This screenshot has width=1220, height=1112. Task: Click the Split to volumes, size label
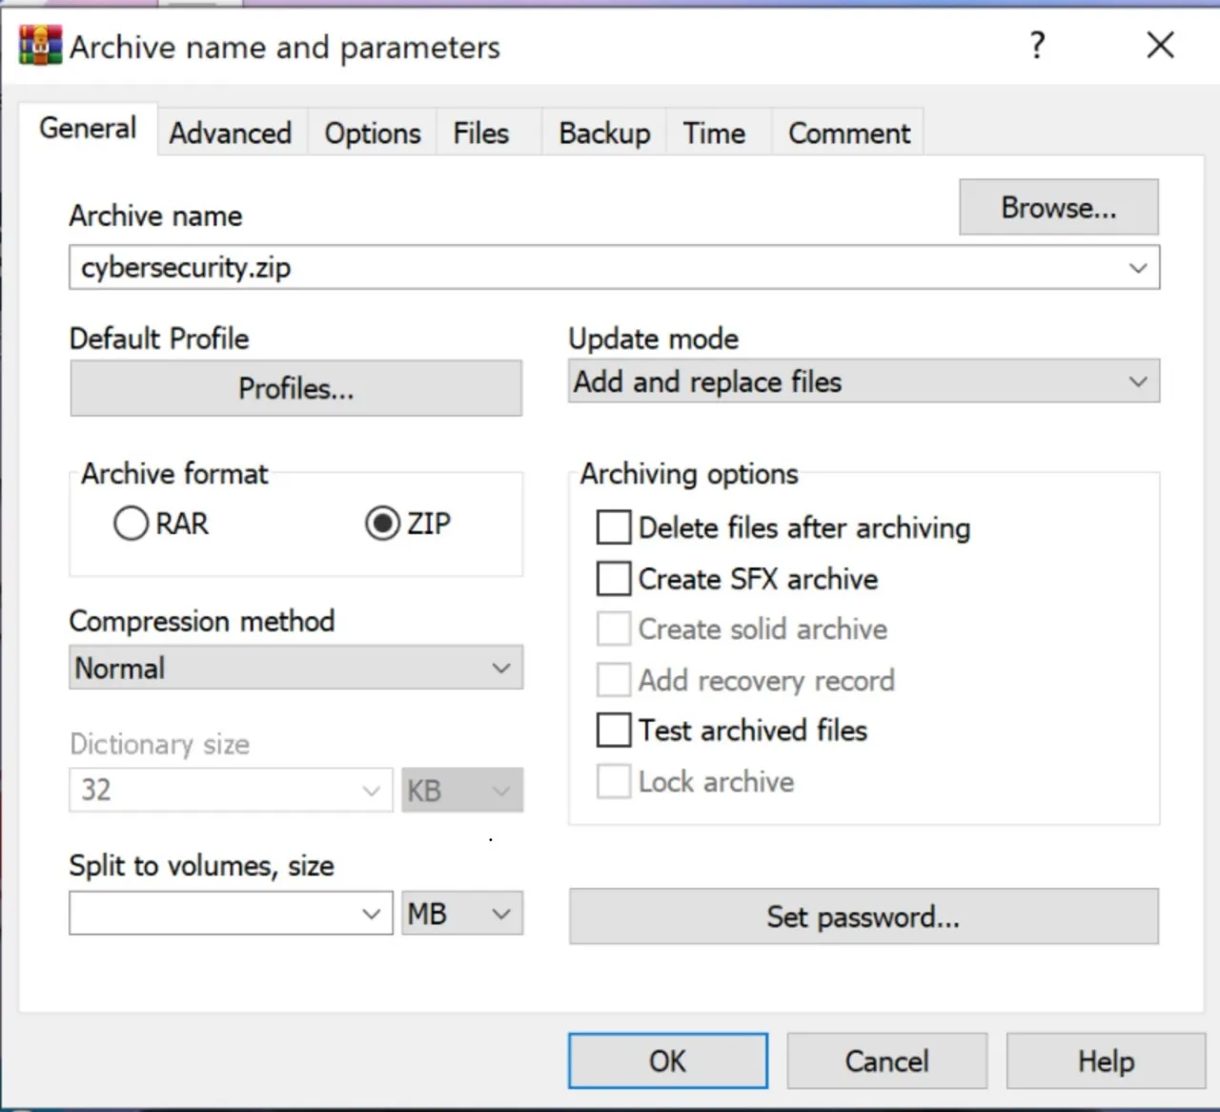(x=202, y=866)
